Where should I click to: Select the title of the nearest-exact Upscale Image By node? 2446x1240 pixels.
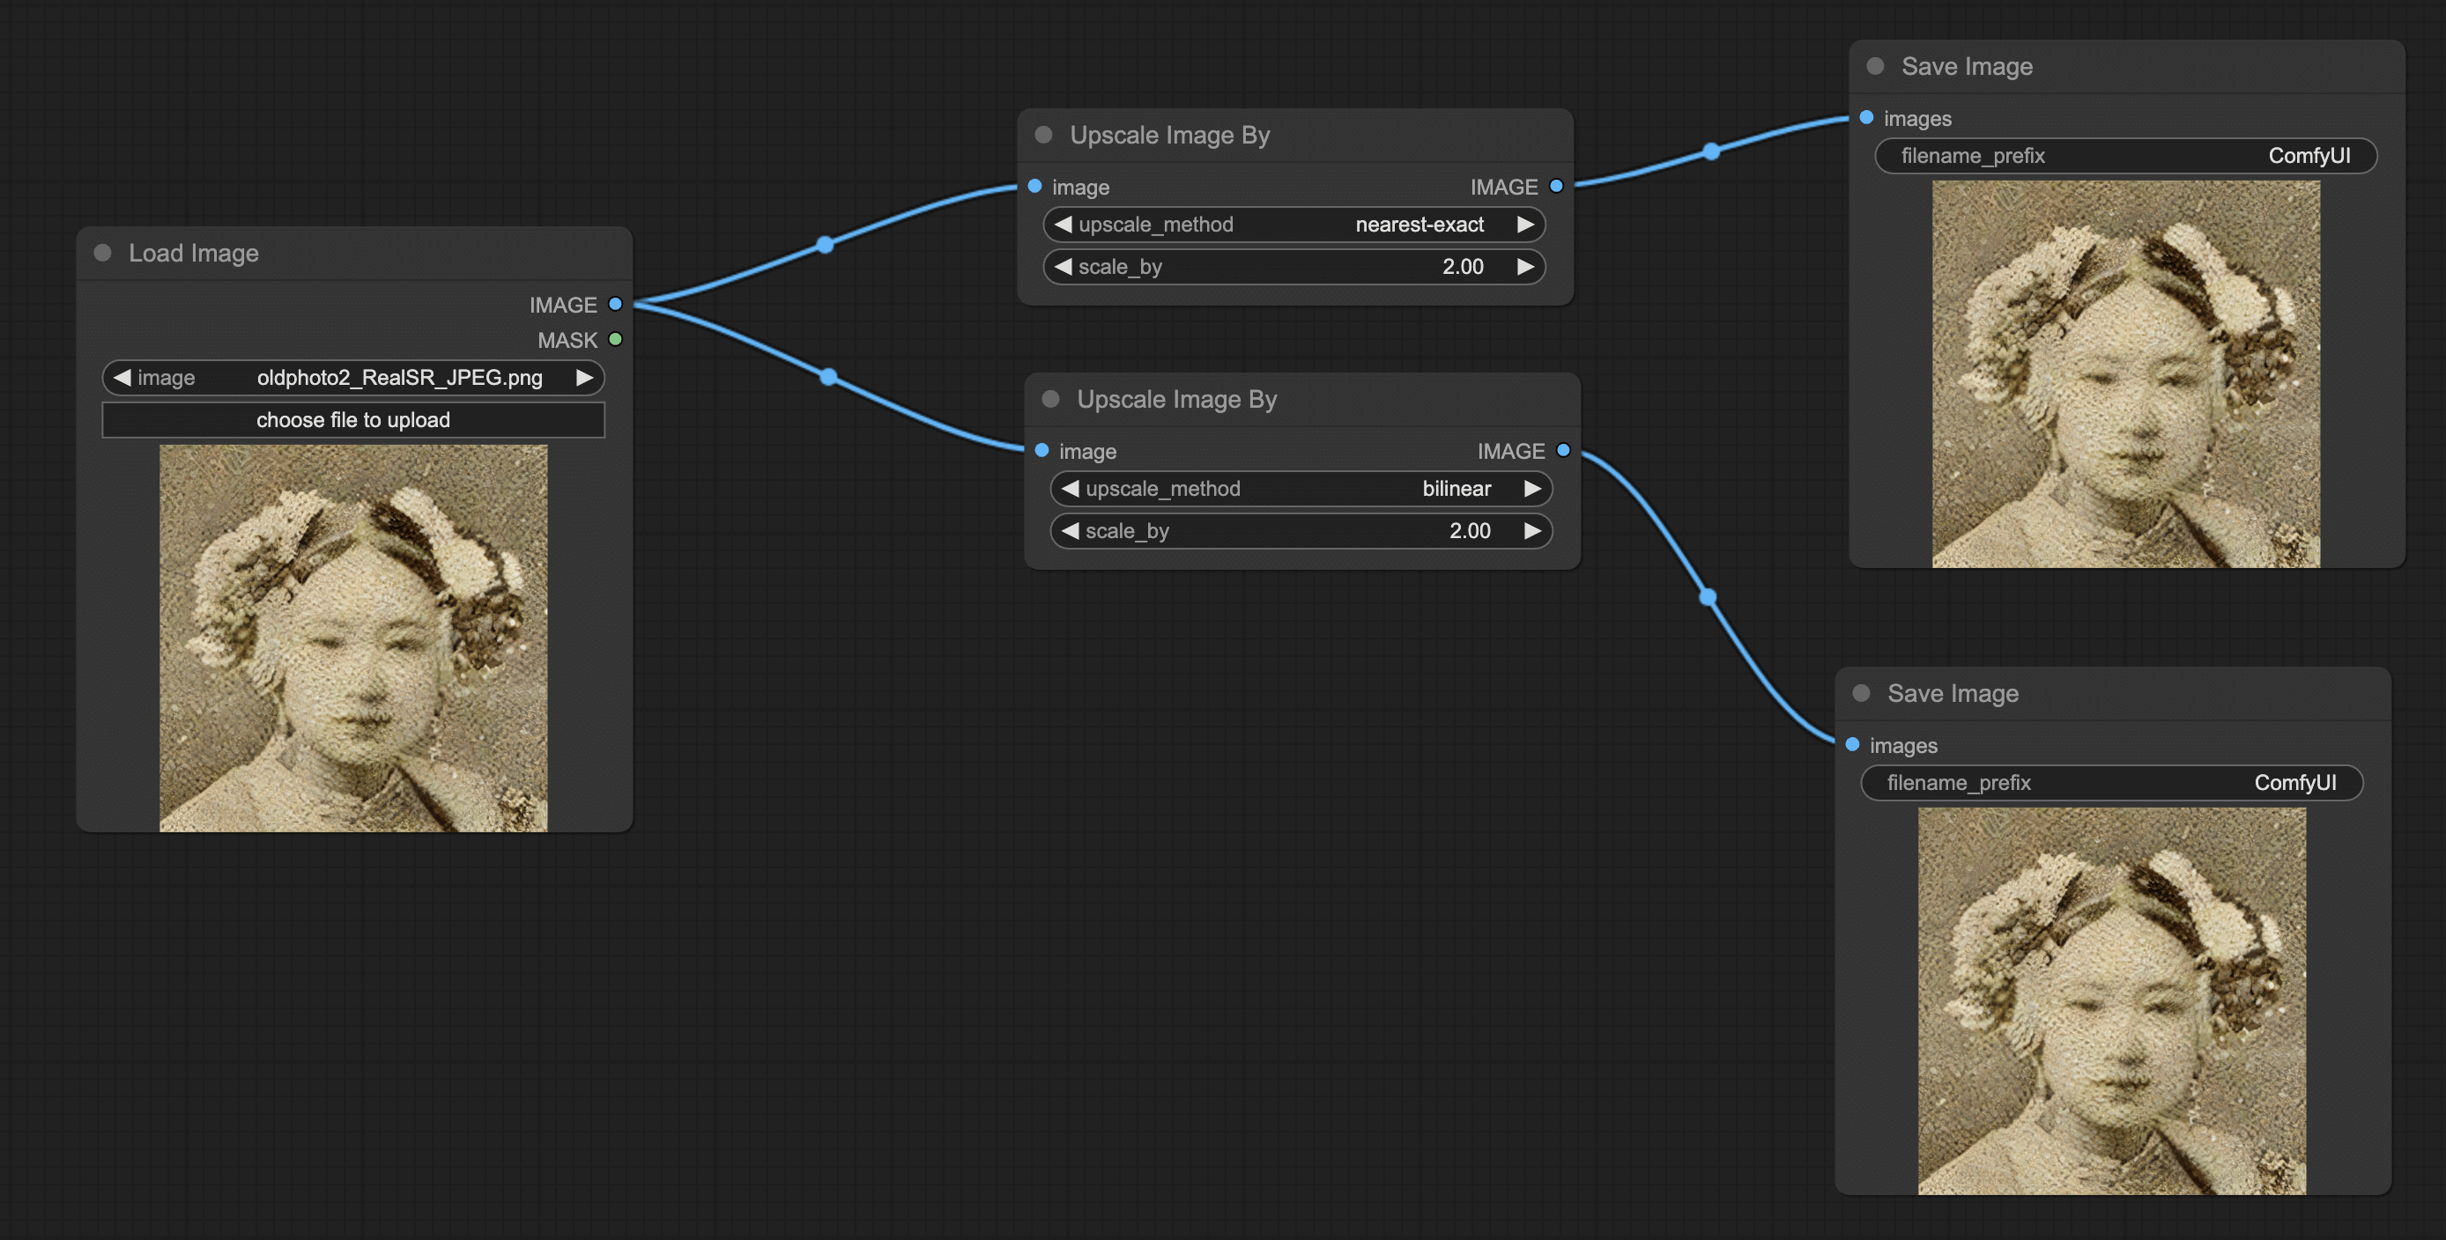point(1170,136)
